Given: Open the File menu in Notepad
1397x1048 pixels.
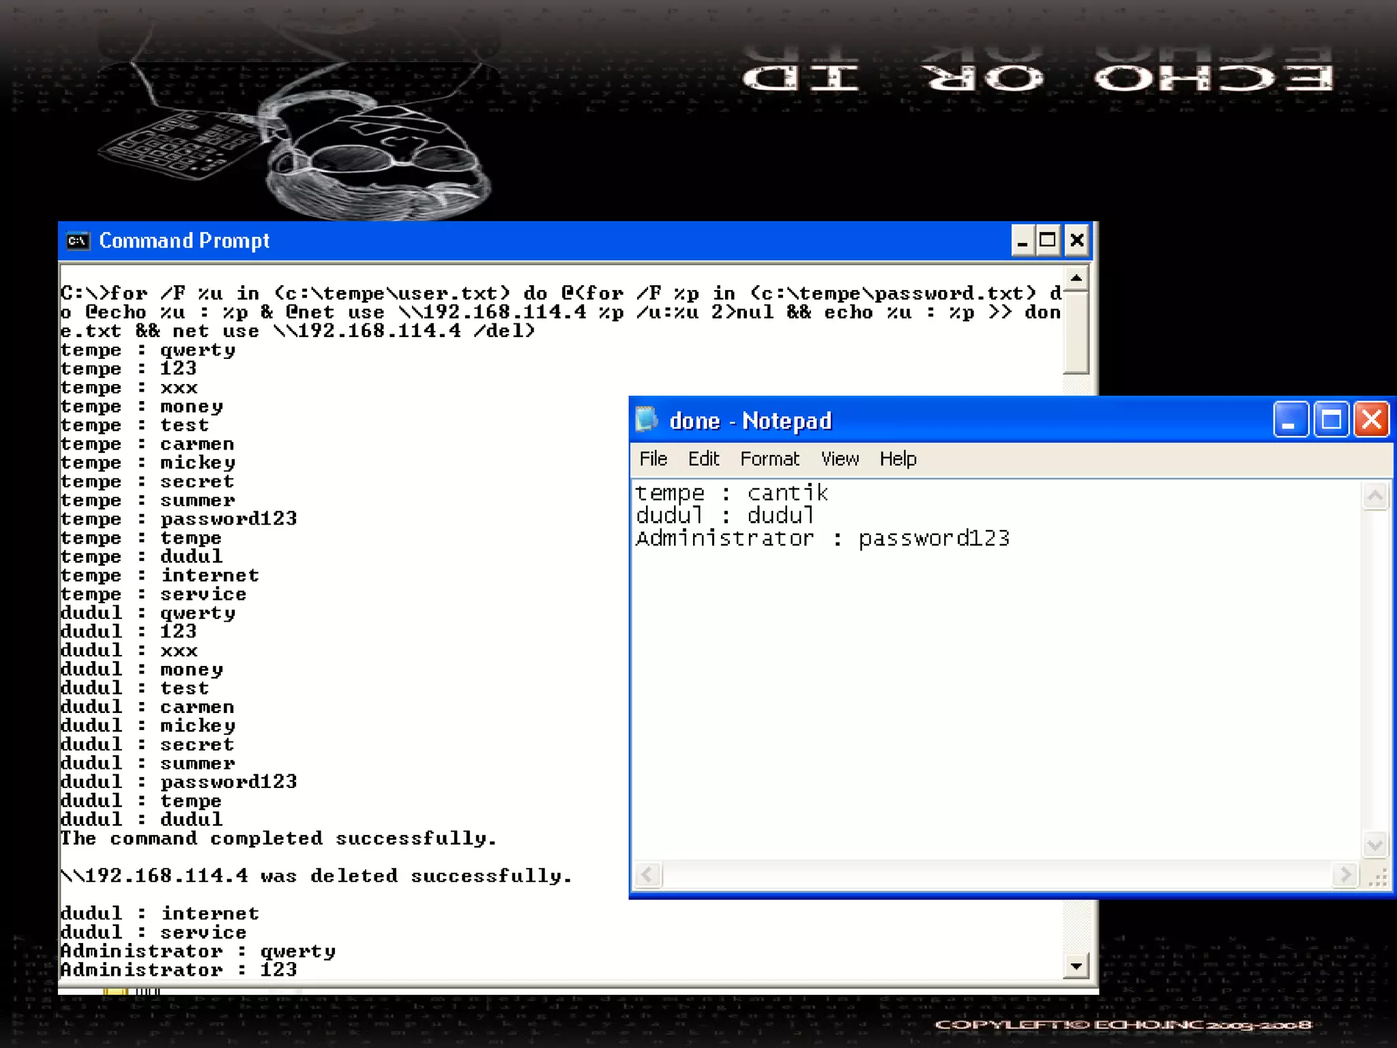Looking at the screenshot, I should (x=653, y=459).
